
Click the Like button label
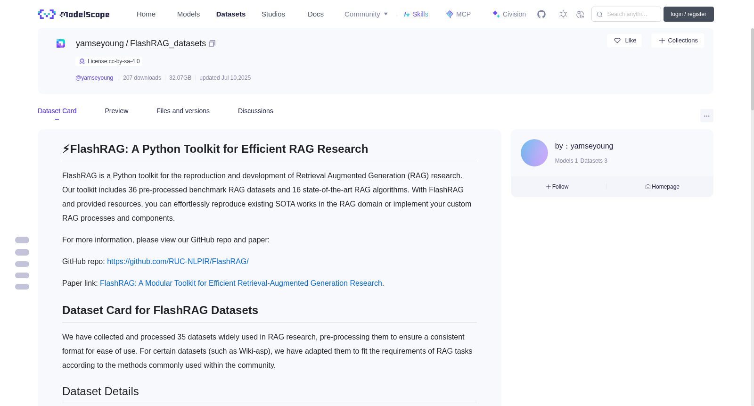[631, 41]
